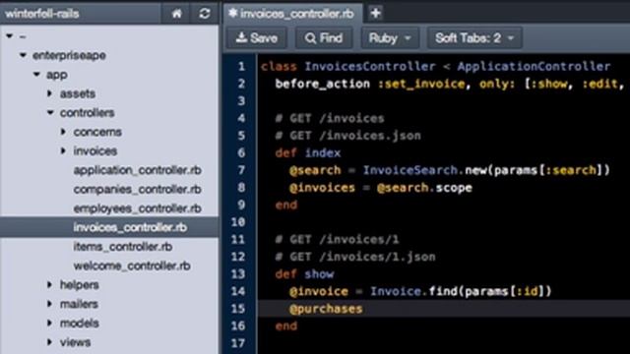Select the app folder label
The image size is (630, 354).
(x=57, y=75)
